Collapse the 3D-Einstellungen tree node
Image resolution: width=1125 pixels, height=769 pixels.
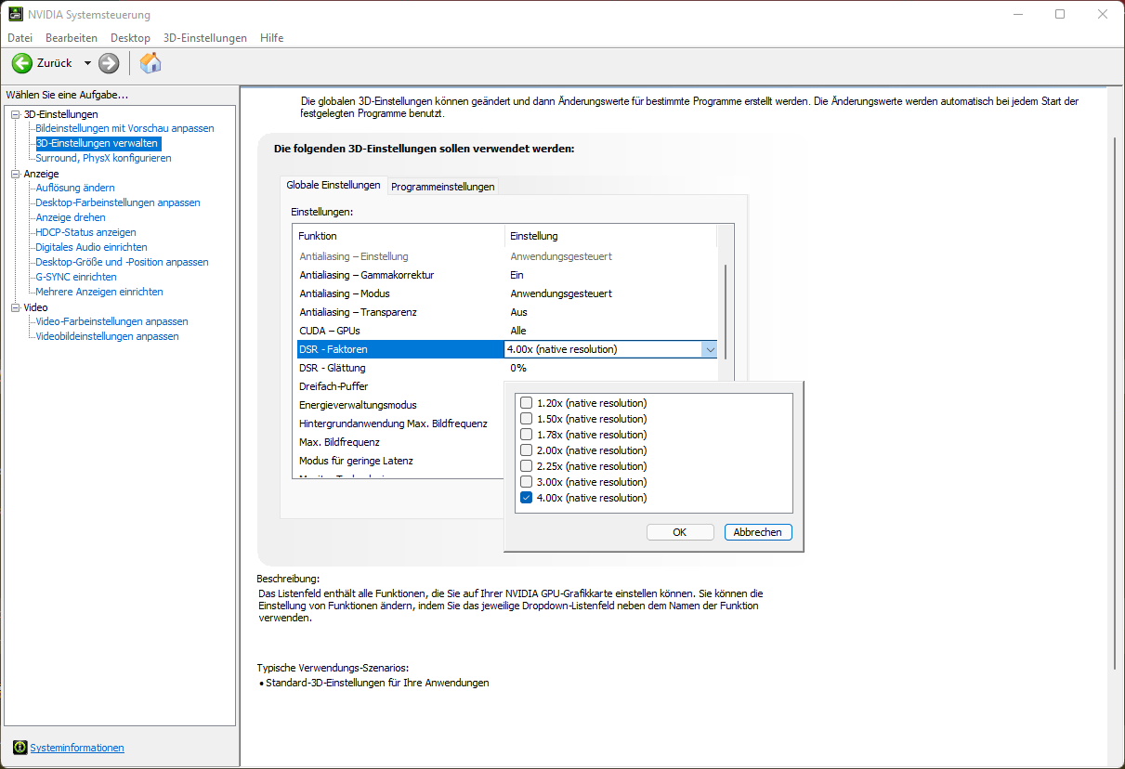[x=15, y=114]
